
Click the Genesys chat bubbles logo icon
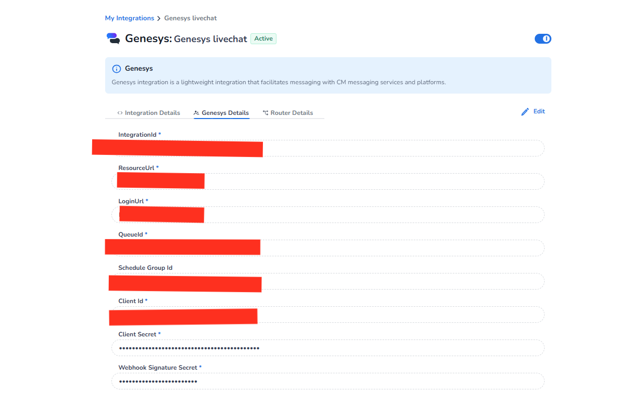tap(113, 38)
